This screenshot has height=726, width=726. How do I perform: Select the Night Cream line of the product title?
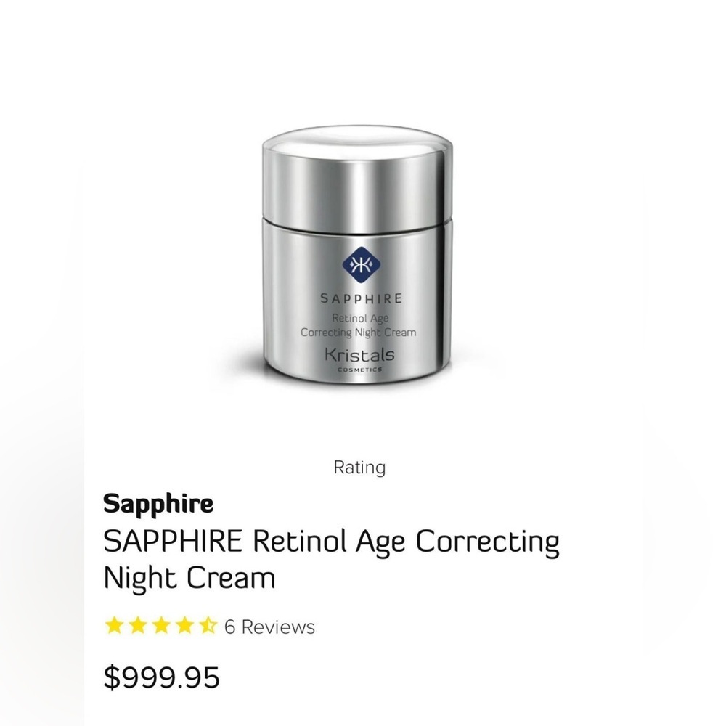click(189, 579)
